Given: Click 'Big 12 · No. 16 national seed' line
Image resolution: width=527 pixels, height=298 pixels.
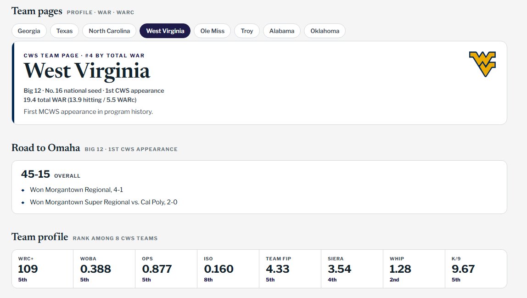Looking at the screenshot, I should [x=94, y=91].
